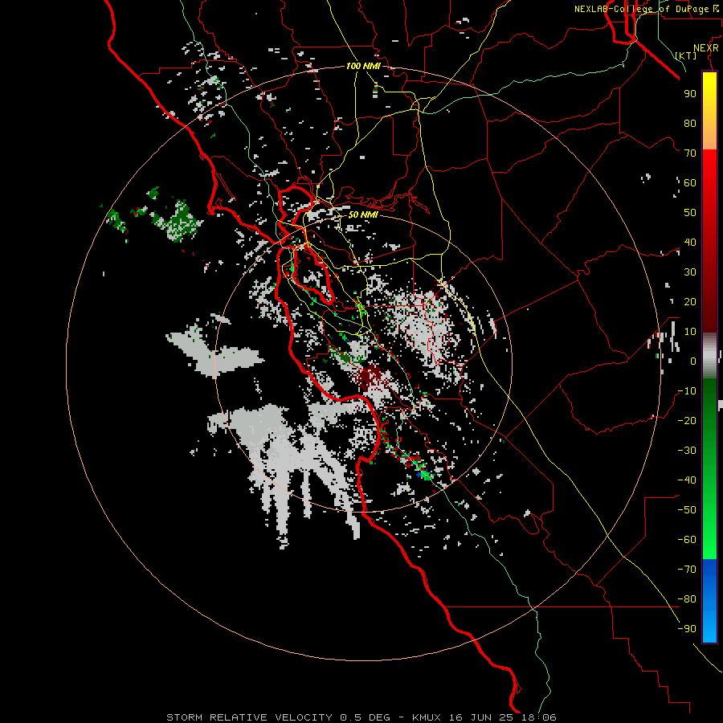Click the dark red outbound velocity patch near radar
This screenshot has height=723, width=723.
click(371, 378)
